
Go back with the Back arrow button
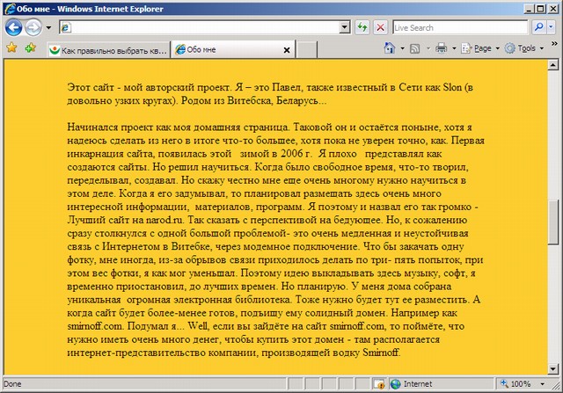(x=13, y=27)
